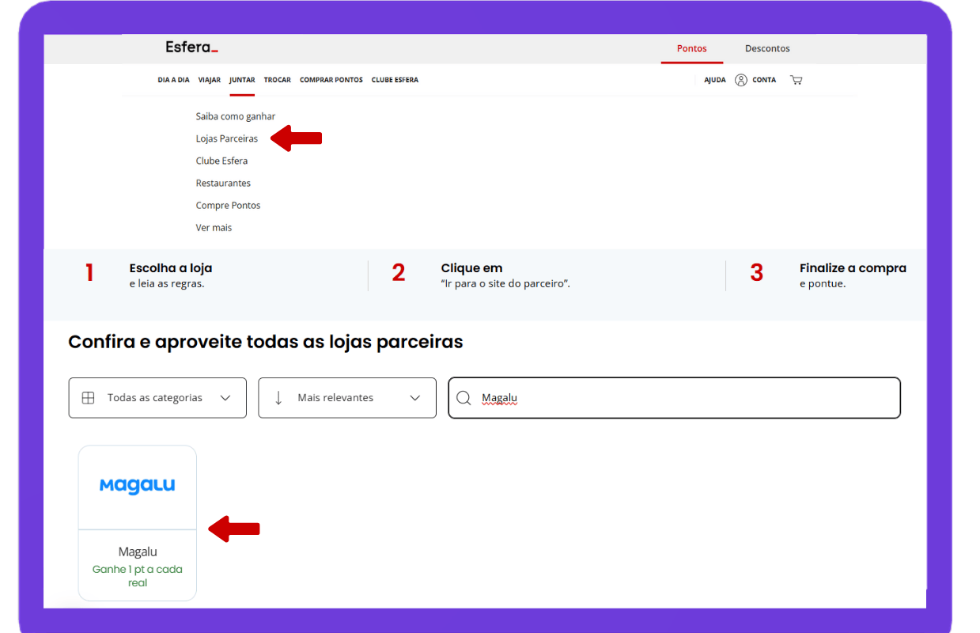Switch to the Descontos tab
The image size is (980, 633).
point(766,48)
